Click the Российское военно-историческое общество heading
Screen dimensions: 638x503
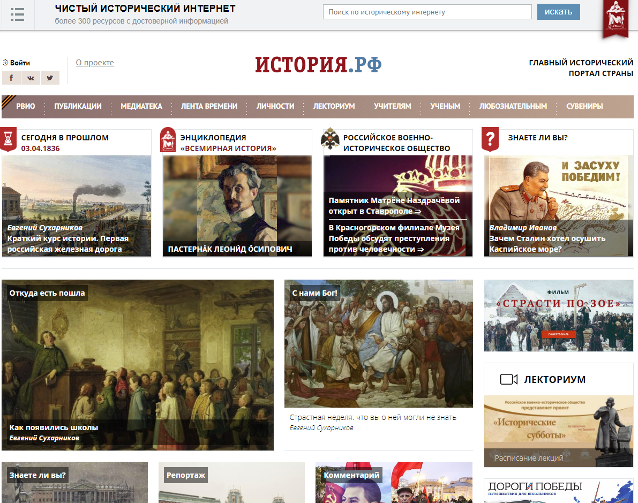(x=396, y=143)
